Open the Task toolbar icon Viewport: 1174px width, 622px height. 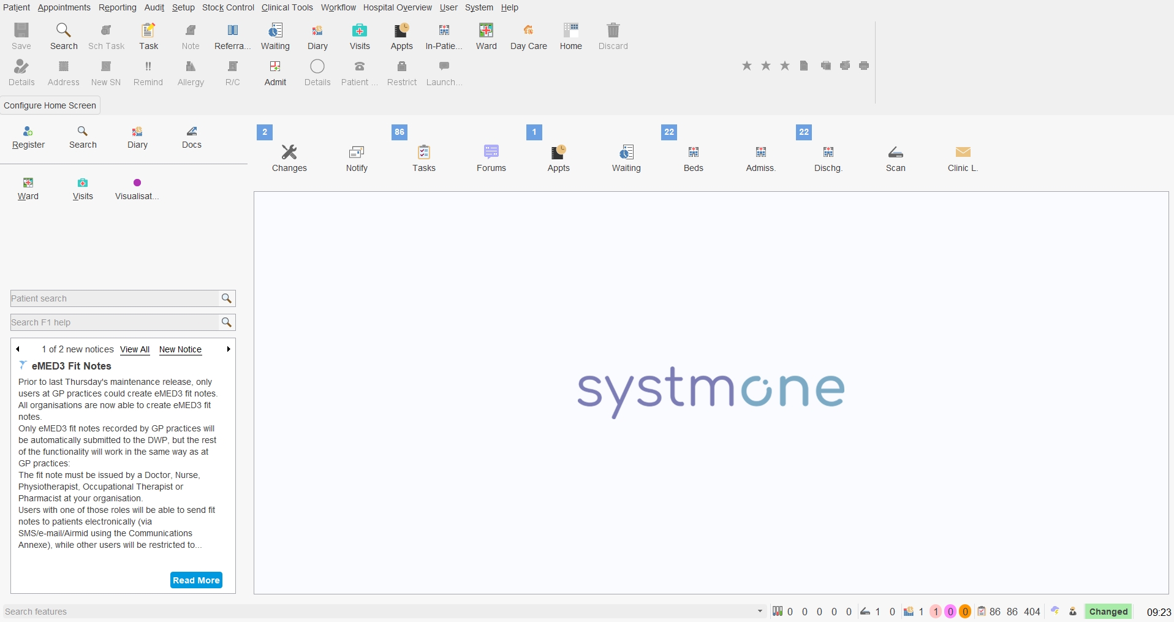point(148,36)
